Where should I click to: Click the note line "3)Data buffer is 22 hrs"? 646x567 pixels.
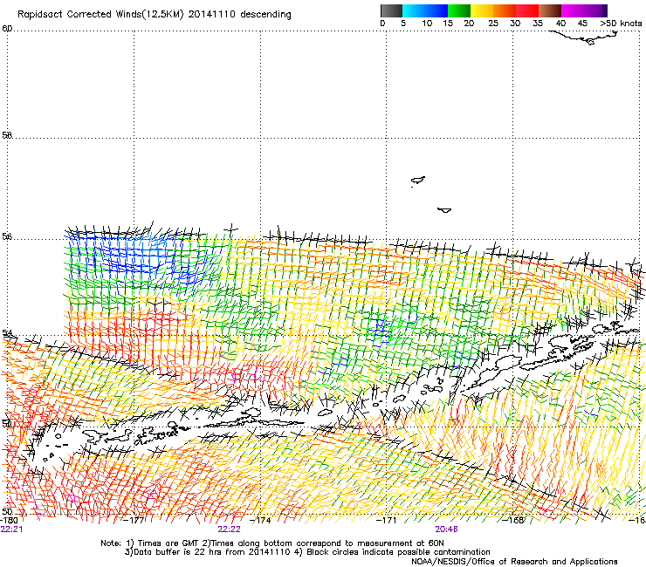[307, 552]
